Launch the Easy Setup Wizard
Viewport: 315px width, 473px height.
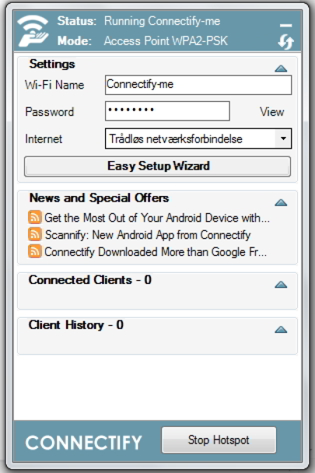pos(157,166)
